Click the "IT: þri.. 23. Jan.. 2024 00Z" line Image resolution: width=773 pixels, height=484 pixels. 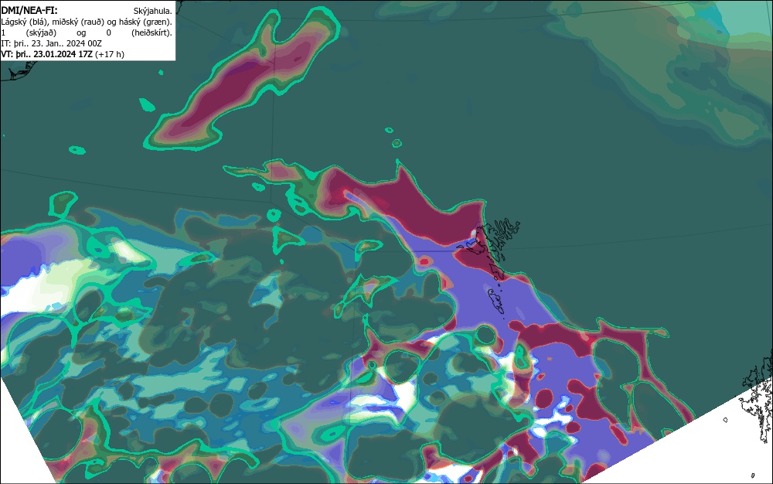[51, 43]
